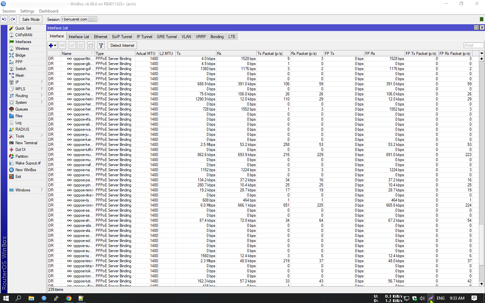485x303 pixels.
Task: Open the Windows Start menu
Action: tap(6, 298)
